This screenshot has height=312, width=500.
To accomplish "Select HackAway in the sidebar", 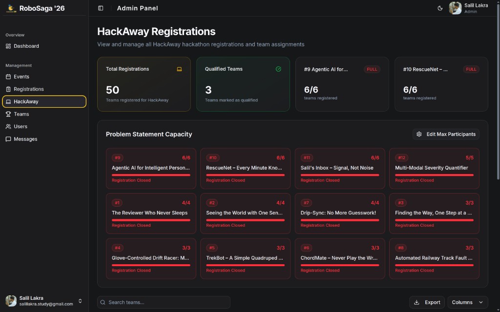I will pyautogui.click(x=44, y=101).
